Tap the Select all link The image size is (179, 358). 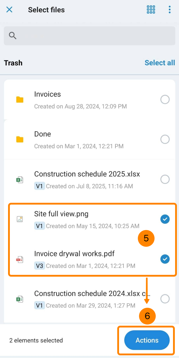160,63
